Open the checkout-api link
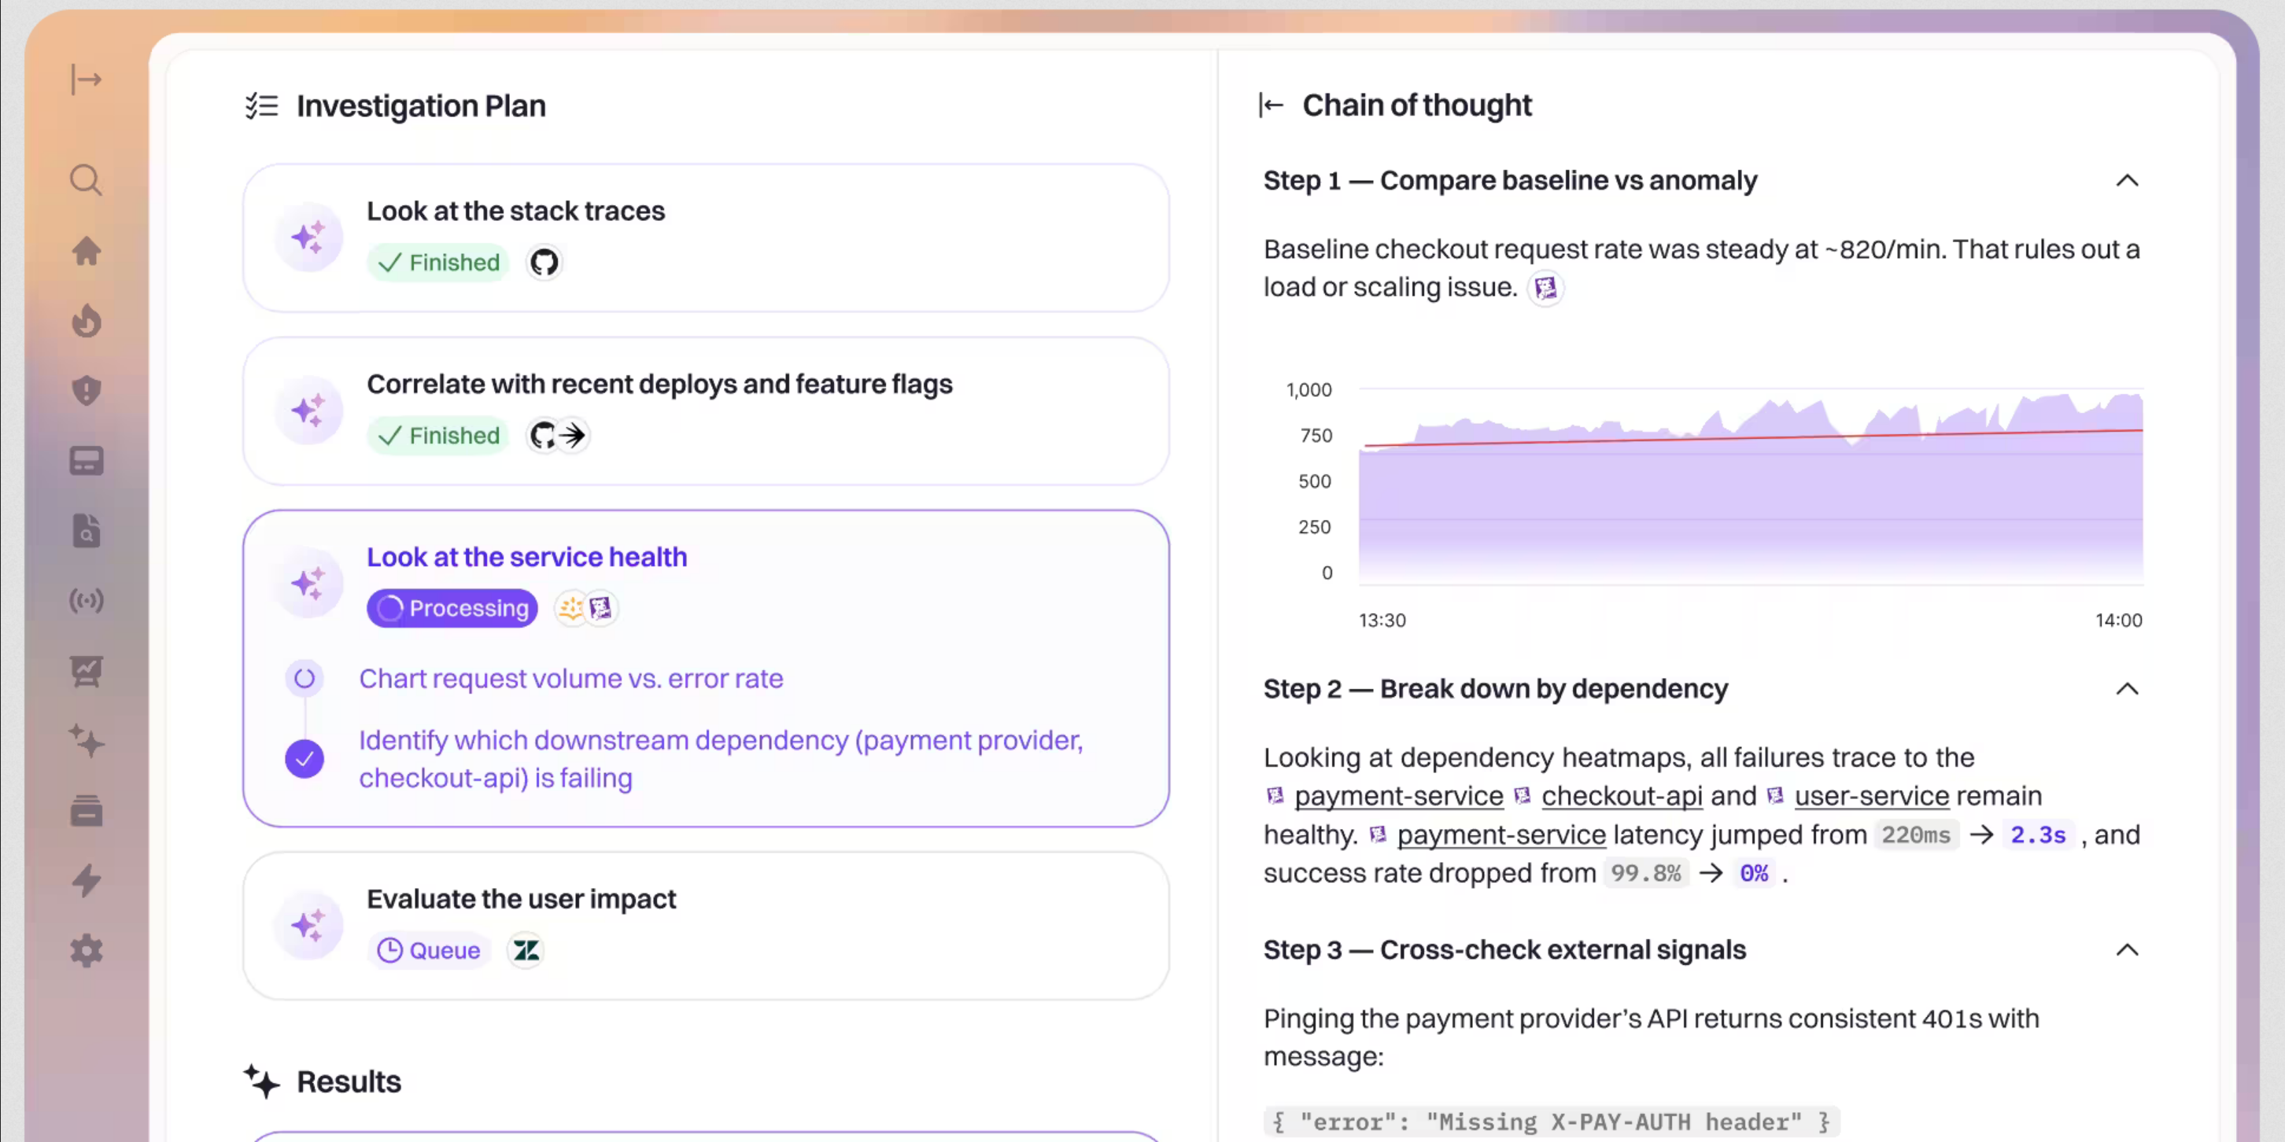This screenshot has height=1142, width=2285. click(x=1621, y=796)
